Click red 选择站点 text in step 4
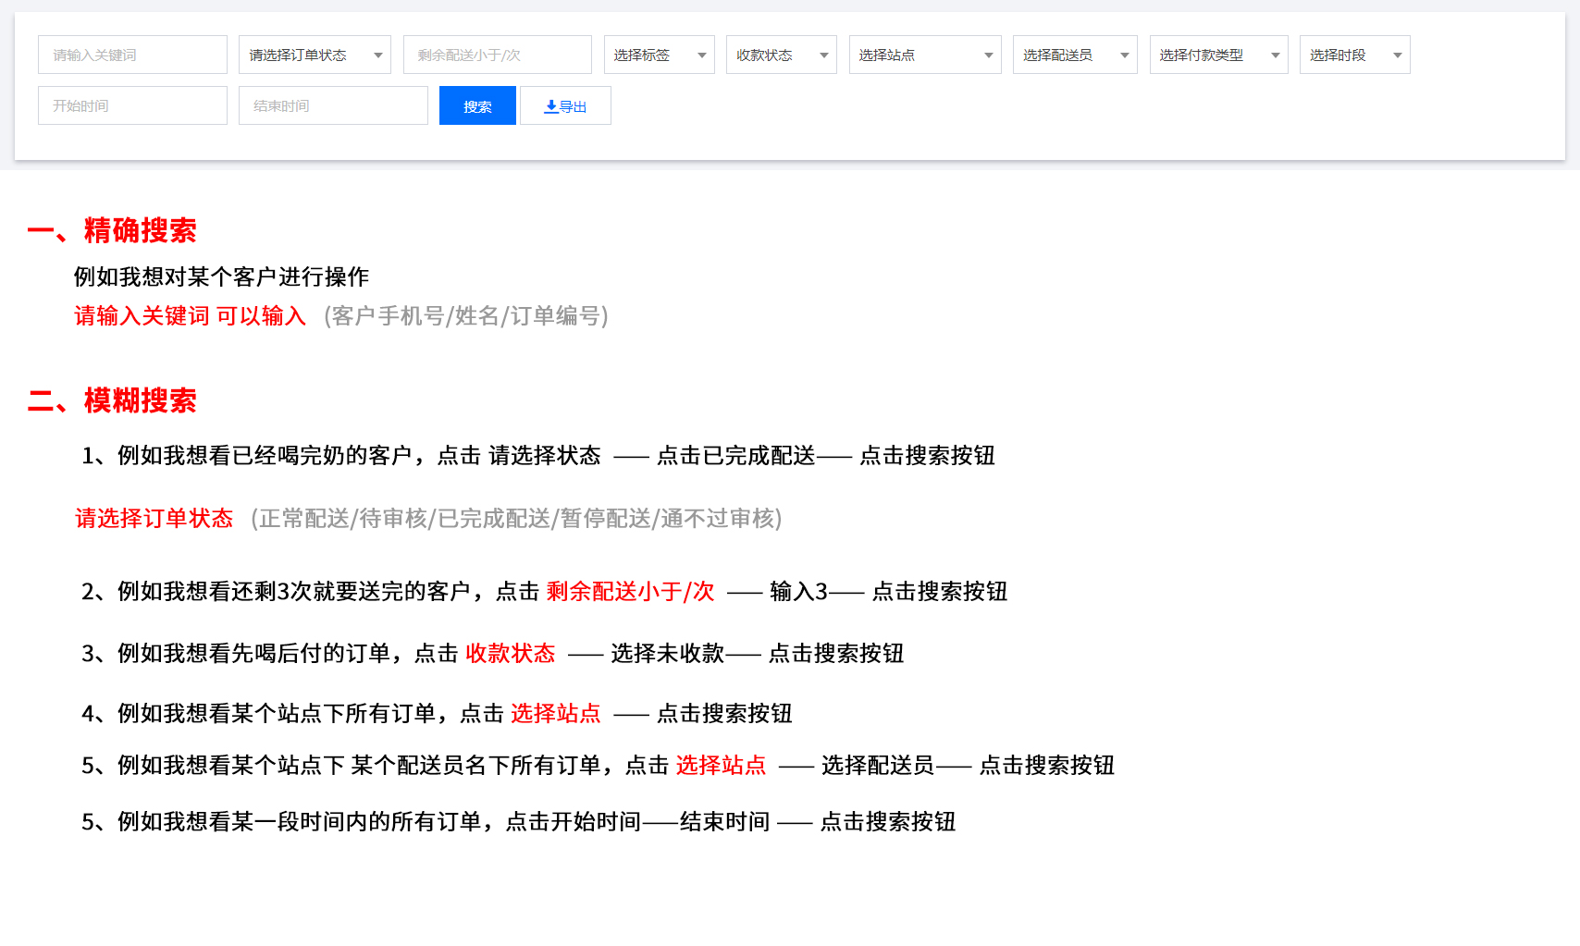Viewport: 1580px width, 946px height. coord(555,714)
